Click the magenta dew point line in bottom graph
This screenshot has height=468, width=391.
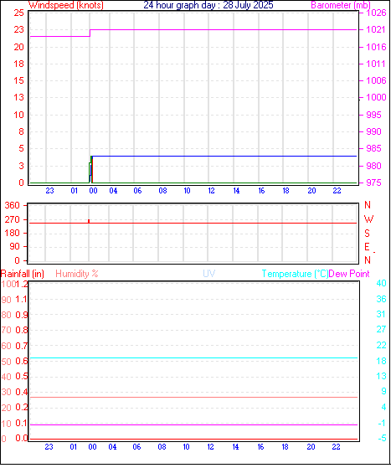pyautogui.click(x=193, y=424)
